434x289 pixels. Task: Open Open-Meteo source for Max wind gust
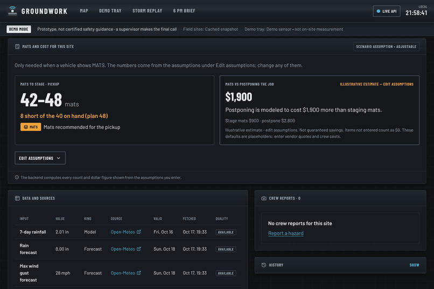click(x=123, y=273)
